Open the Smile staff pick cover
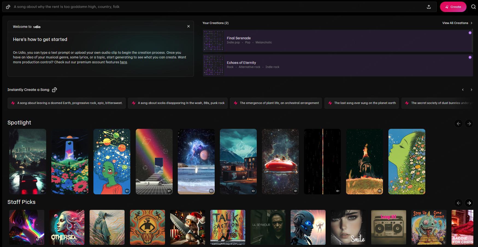The height and width of the screenshot is (247, 478). pos(348,227)
